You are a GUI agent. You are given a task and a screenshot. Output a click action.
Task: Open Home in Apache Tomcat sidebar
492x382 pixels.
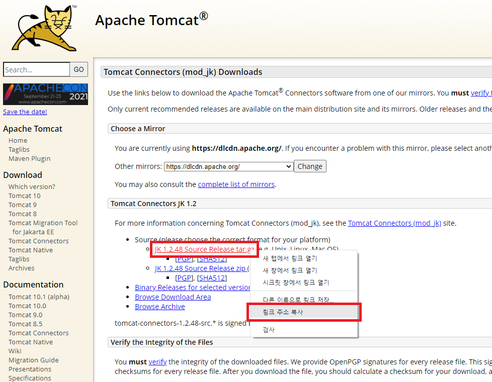18,141
